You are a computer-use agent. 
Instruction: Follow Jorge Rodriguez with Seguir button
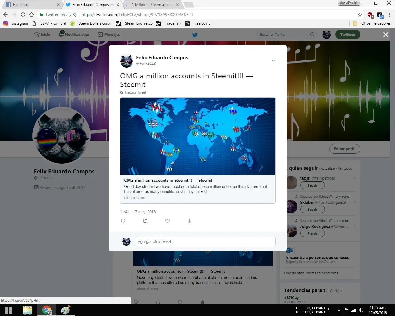click(313, 234)
